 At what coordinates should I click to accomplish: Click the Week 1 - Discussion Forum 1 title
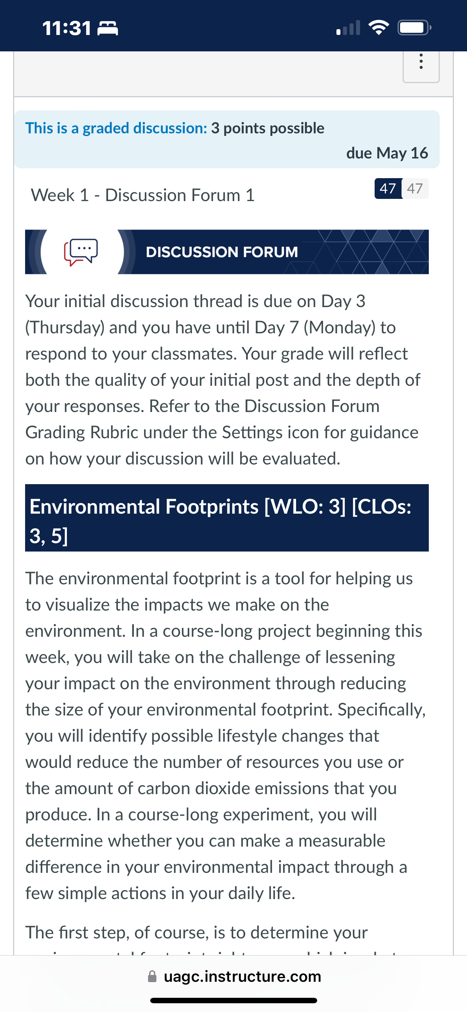143,195
